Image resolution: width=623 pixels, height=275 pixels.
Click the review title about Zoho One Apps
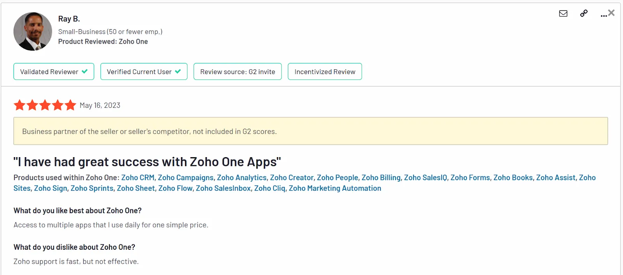click(147, 162)
